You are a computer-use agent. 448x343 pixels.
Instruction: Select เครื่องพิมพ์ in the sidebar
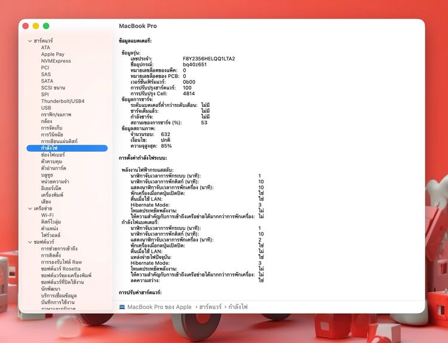tap(52, 195)
